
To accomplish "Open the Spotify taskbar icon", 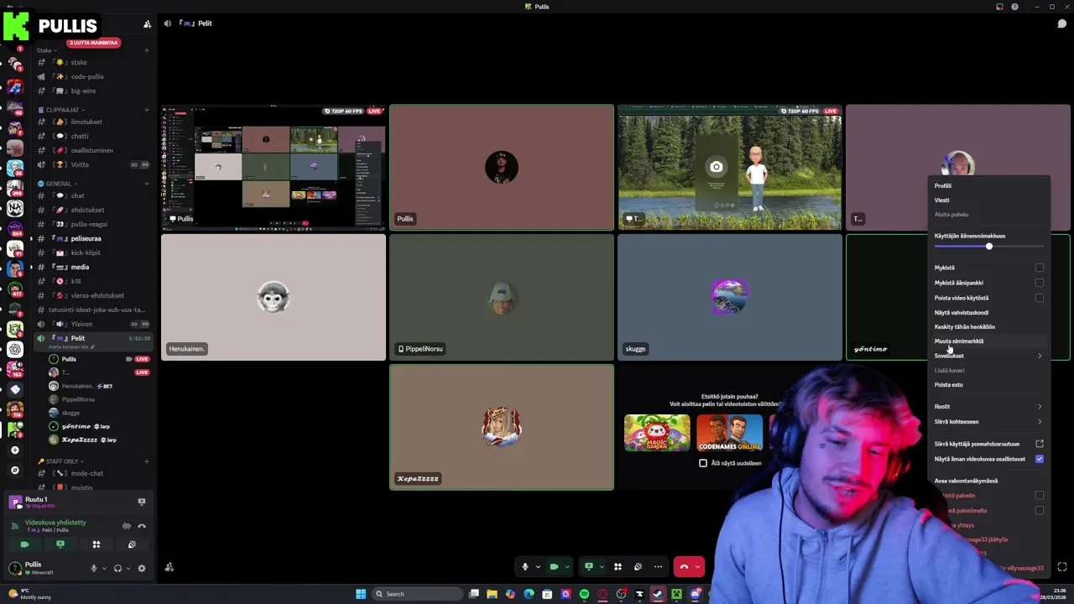I will click(x=584, y=594).
